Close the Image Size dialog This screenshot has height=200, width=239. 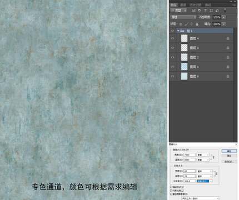click(236, 144)
